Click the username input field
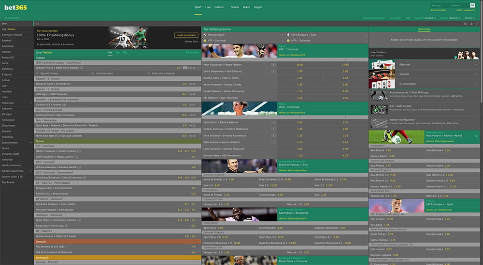 [x=440, y=5]
